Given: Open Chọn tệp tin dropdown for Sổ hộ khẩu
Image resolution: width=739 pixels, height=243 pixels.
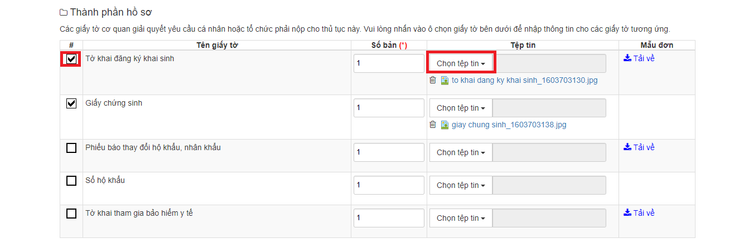Looking at the screenshot, I should pos(461,185).
